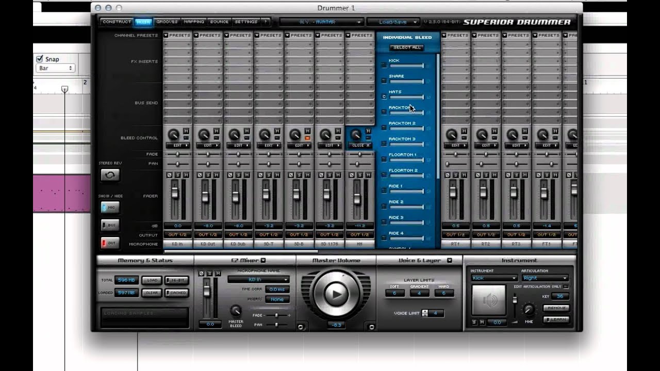Invert phase on RT2 channel
660x371 pixels.
pyautogui.click(x=477, y=175)
